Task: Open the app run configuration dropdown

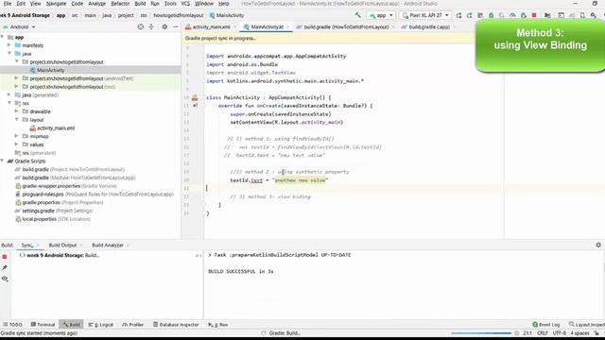Action: (381, 15)
